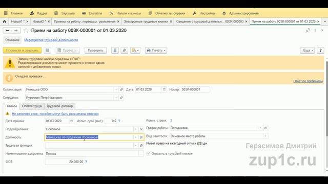Switch to the Трудовой договор tab

[59, 106]
